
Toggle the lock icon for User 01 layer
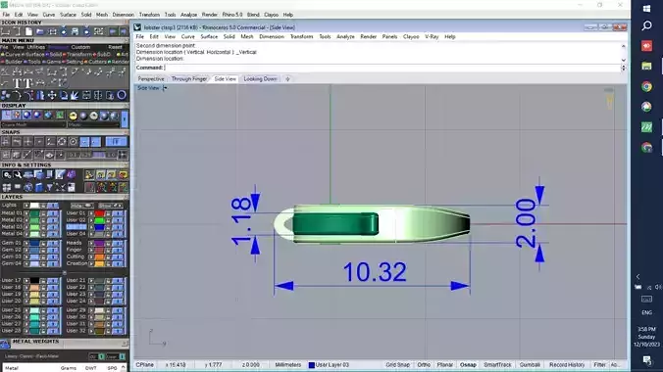point(108,213)
